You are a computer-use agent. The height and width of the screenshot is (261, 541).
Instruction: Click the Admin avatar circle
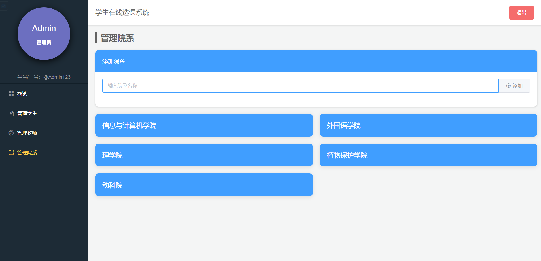(x=44, y=34)
